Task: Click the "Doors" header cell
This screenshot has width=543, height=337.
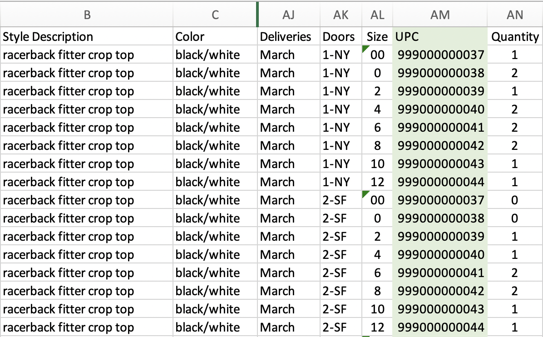Action: [x=341, y=36]
